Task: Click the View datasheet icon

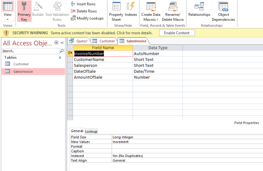Action: [8, 6]
